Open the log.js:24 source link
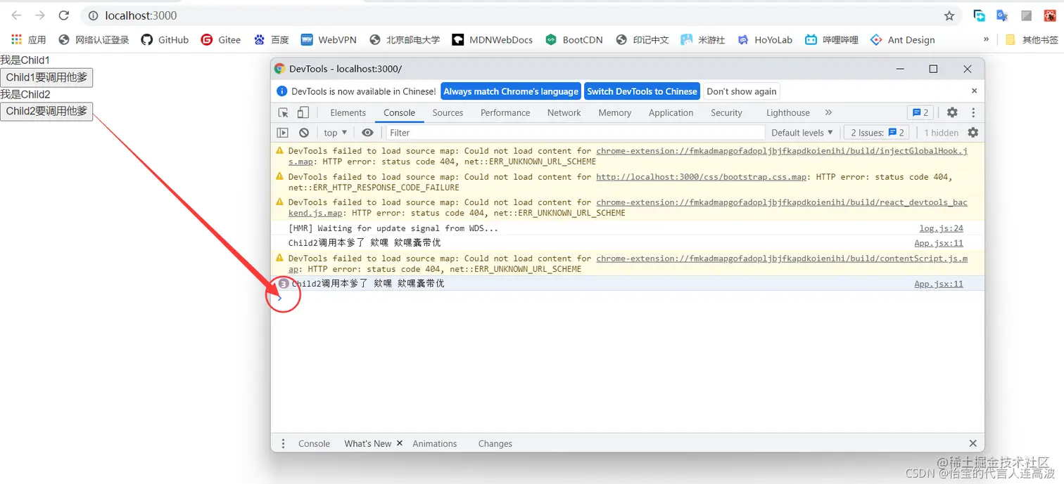This screenshot has width=1064, height=484. click(942, 228)
